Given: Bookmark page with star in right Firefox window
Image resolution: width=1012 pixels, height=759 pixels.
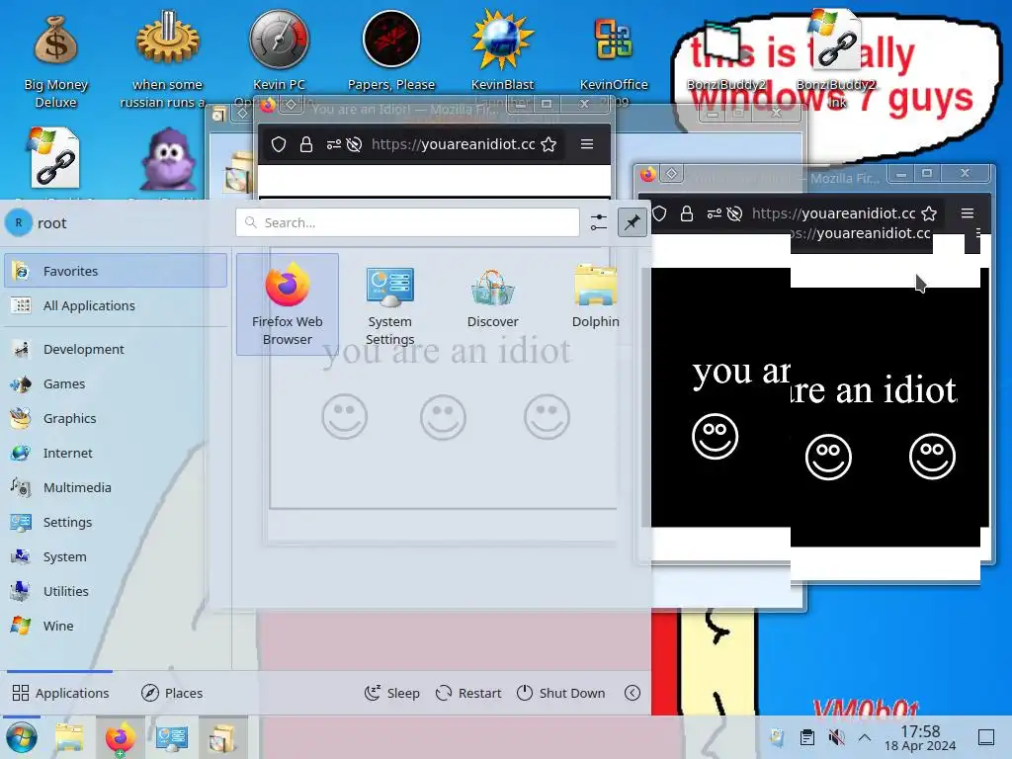Looking at the screenshot, I should 929,213.
